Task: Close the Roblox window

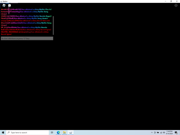Action: [x=177, y=1]
